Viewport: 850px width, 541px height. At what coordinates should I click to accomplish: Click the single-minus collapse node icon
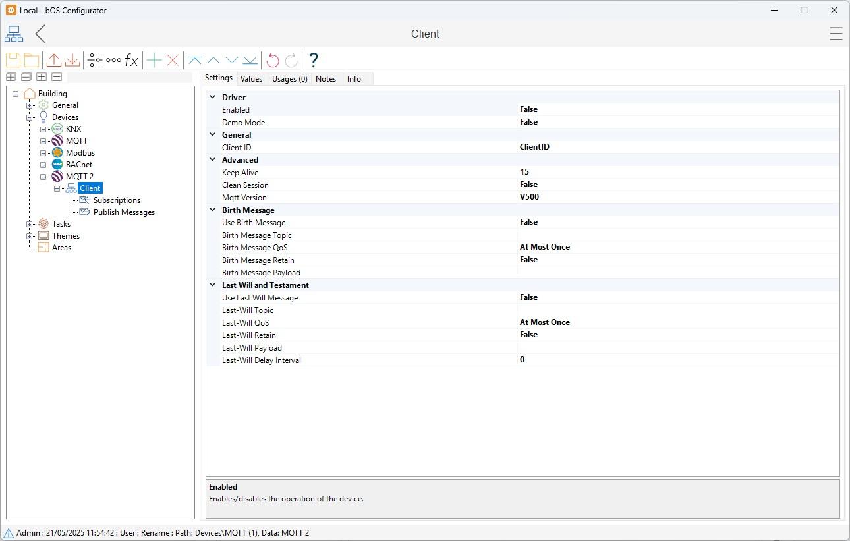(57, 77)
